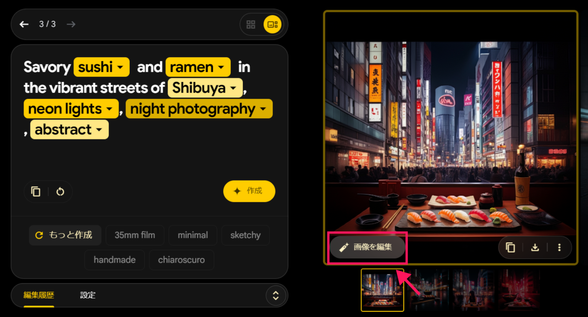Click the back arrow above the prompt

[24, 24]
